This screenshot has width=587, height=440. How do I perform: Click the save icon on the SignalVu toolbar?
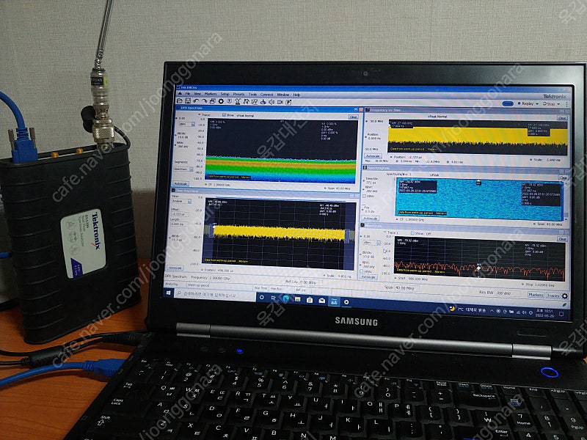[x=187, y=100]
